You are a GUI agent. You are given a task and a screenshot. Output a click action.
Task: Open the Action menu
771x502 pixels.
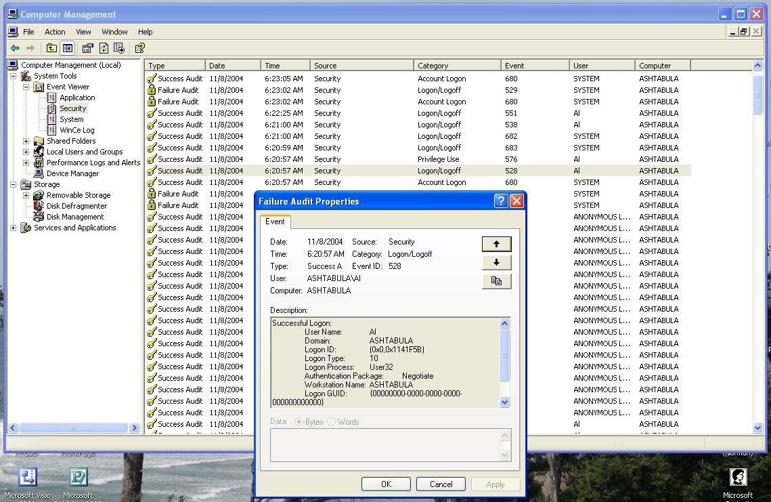click(x=55, y=32)
